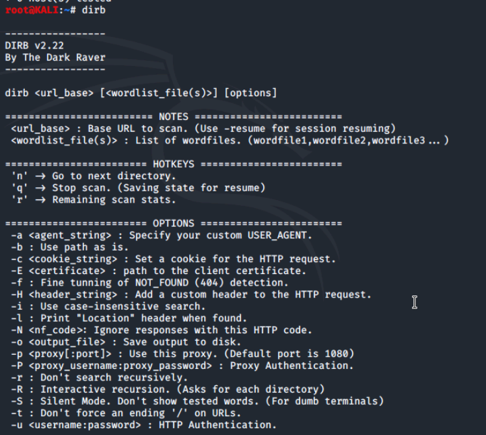Click the NOTES section header
This screenshot has width=486, height=435.
point(174,117)
